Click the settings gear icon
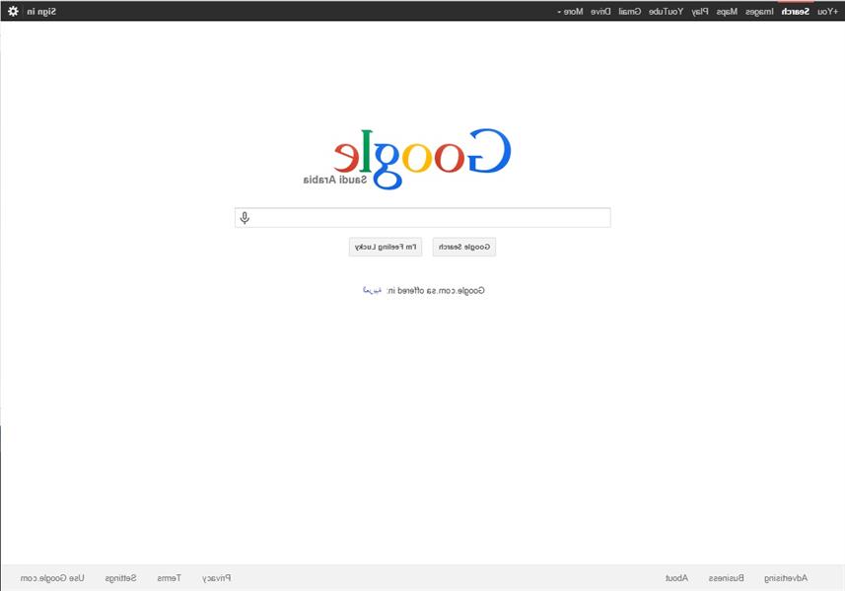 (13, 11)
